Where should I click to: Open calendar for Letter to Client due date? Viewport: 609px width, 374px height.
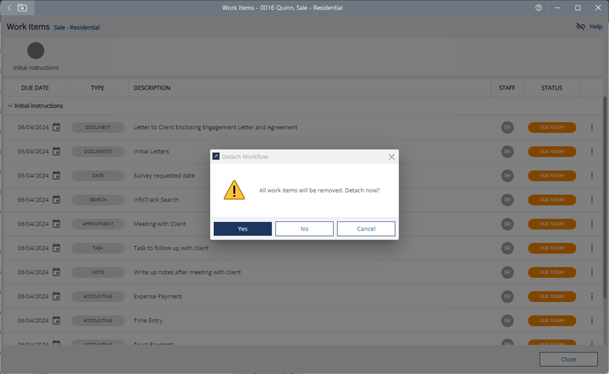(57, 127)
